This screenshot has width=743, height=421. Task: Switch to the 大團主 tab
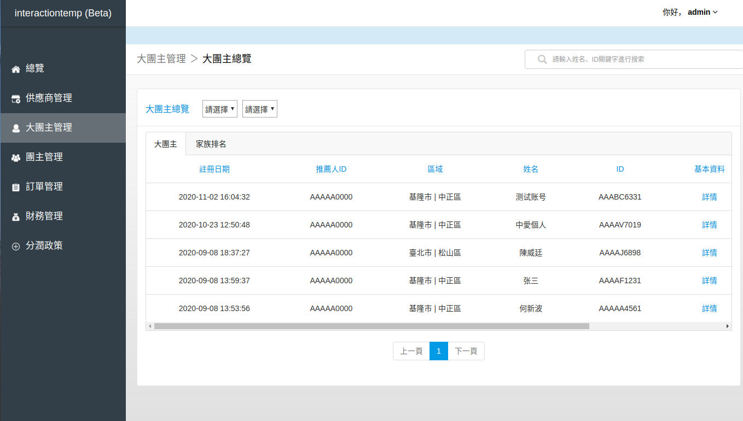(x=166, y=144)
